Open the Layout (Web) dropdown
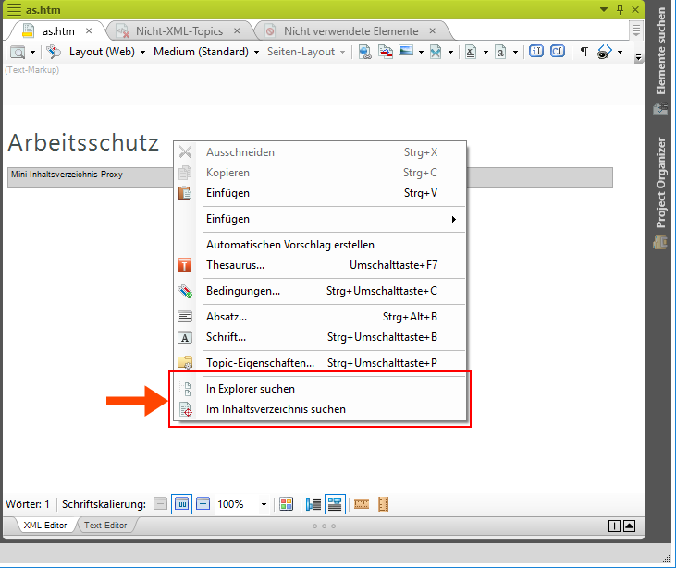Screen dimensions: 676x568 [x=107, y=52]
